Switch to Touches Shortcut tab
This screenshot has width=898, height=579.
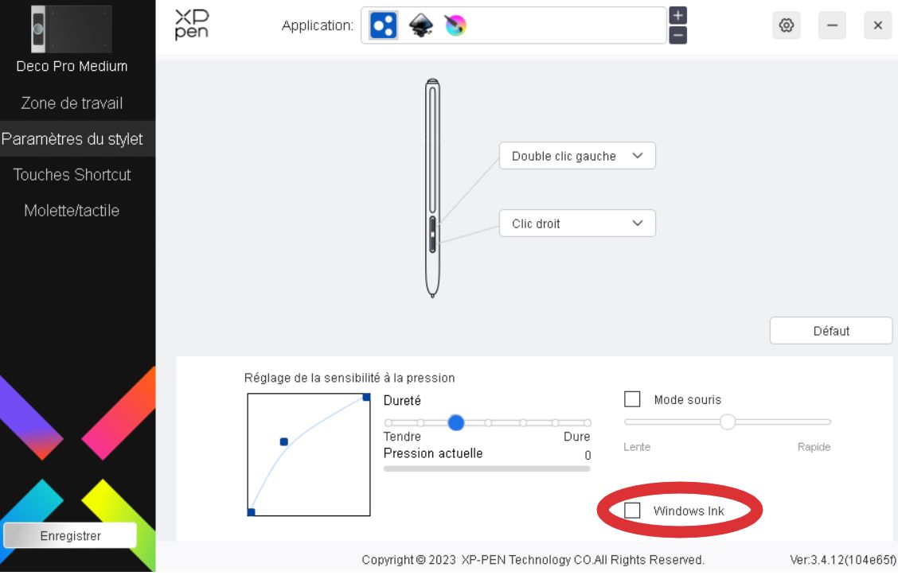[x=72, y=175]
